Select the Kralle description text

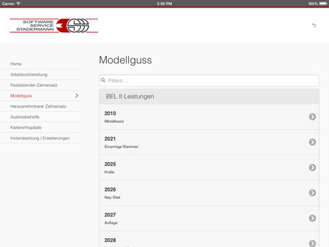click(109, 172)
